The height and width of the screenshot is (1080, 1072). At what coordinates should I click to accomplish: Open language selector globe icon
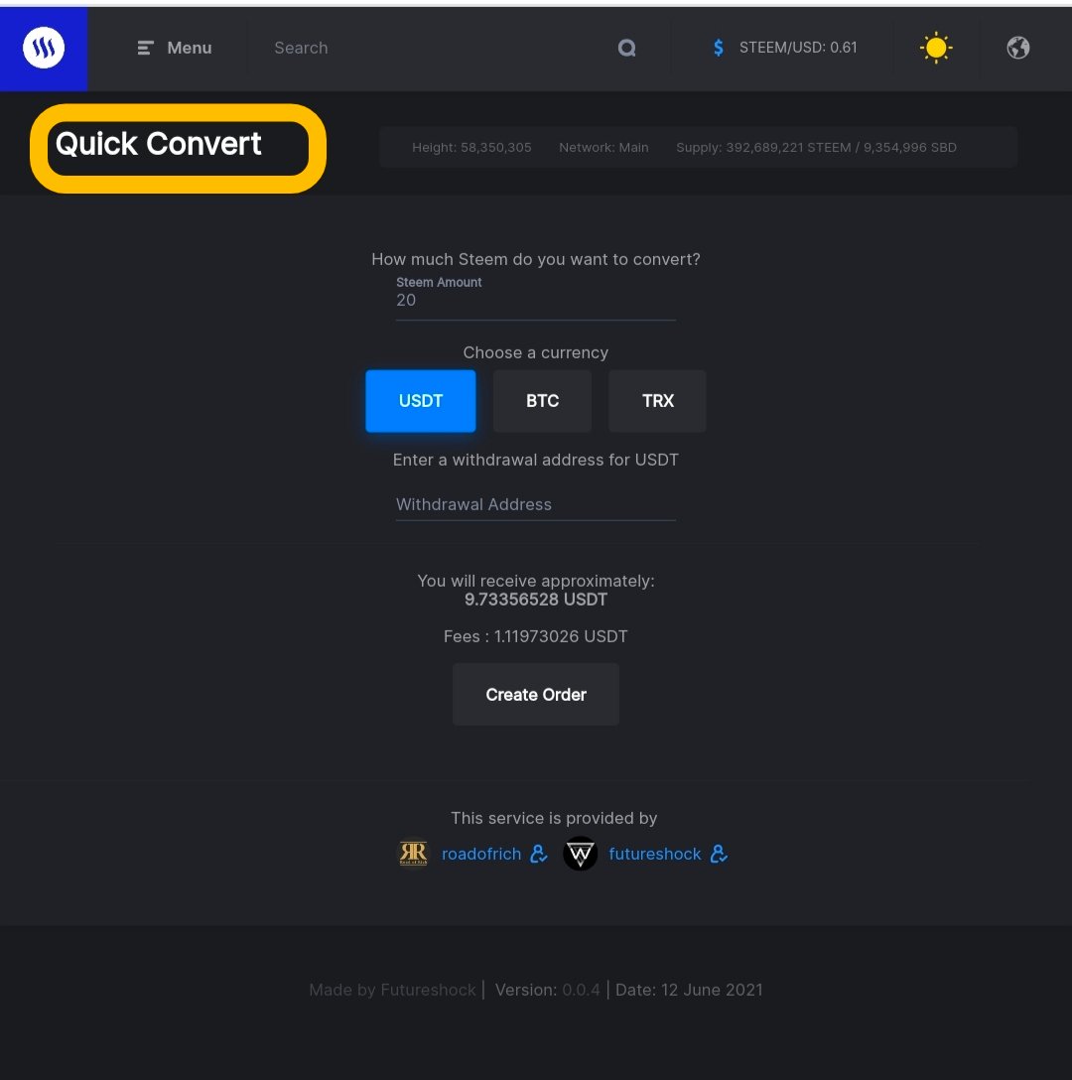1017,48
